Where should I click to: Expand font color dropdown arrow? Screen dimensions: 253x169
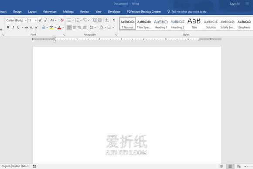(x=63, y=28)
